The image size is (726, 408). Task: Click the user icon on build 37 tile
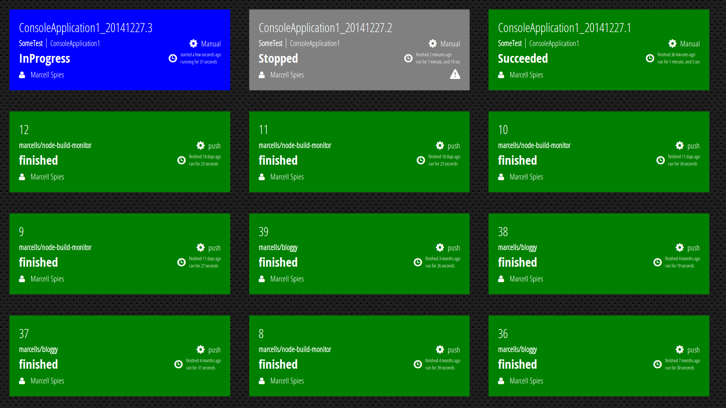click(22, 381)
